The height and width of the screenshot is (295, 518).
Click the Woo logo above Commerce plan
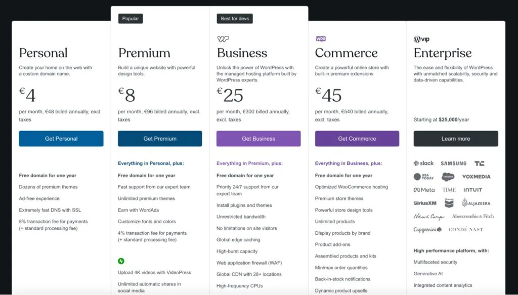coord(320,38)
